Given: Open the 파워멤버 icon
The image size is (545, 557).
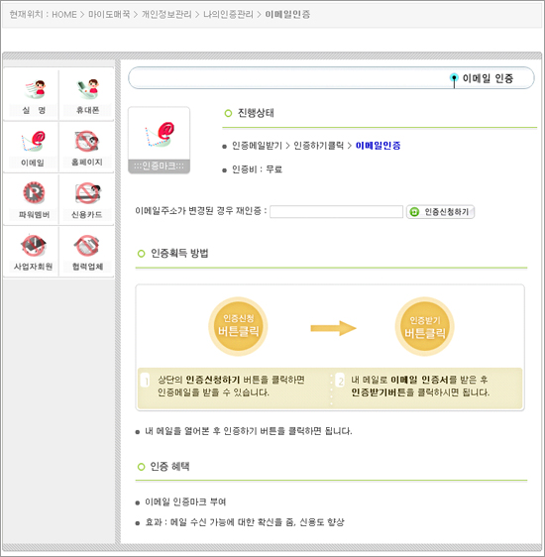Looking at the screenshot, I should pyautogui.click(x=34, y=199).
